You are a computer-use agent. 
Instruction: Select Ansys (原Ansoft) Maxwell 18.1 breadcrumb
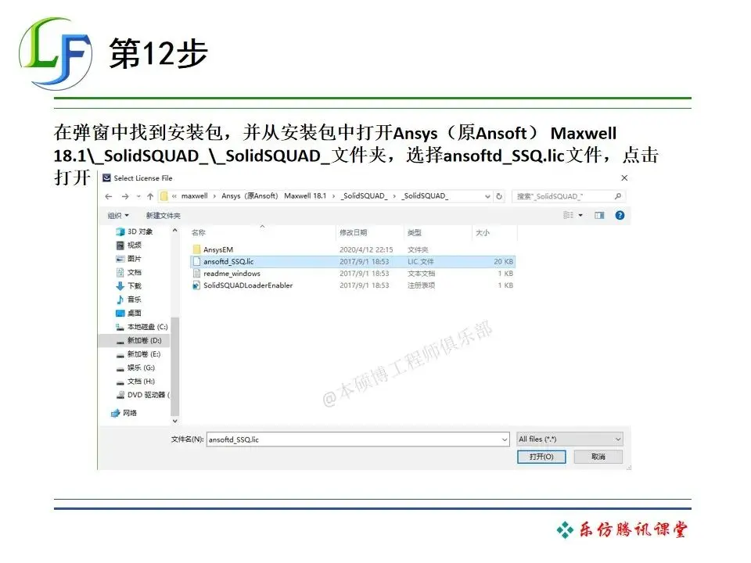(x=274, y=195)
